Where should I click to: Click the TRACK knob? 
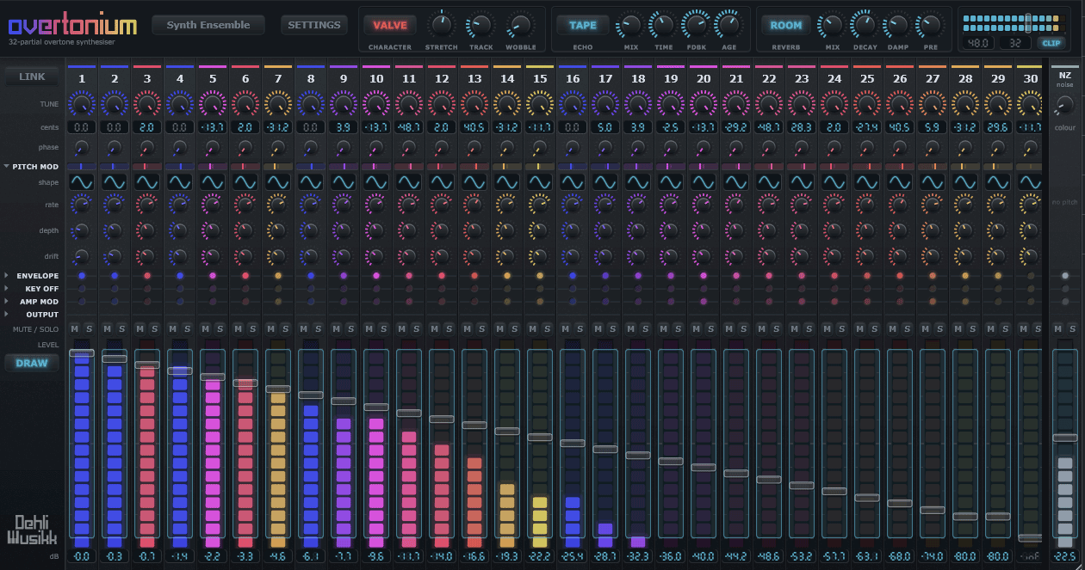point(481,26)
